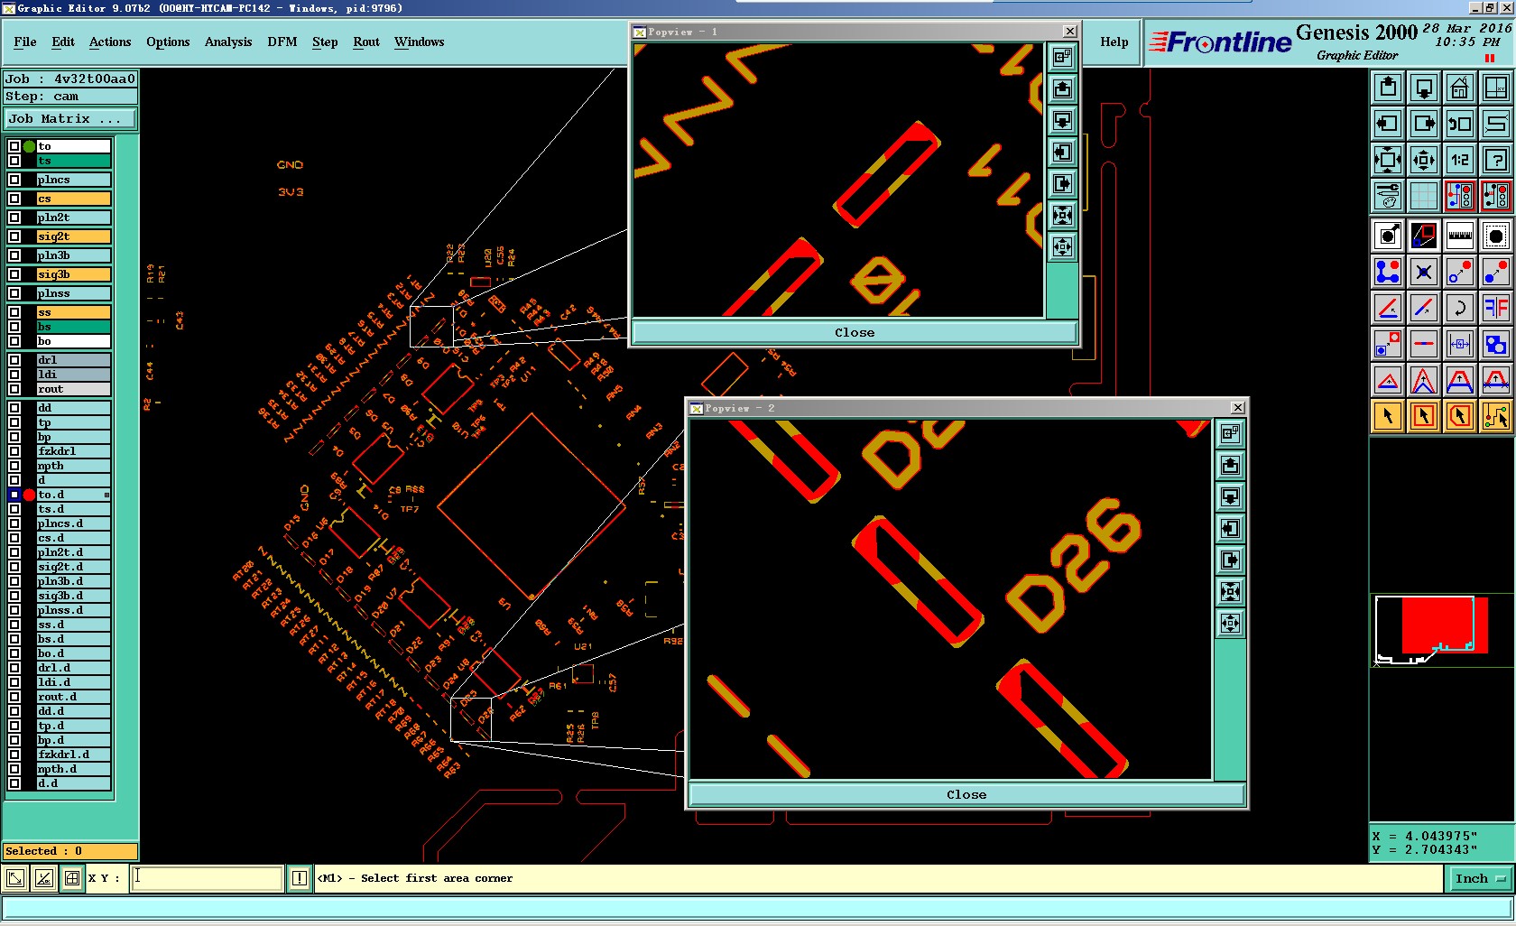
Task: Select the net selection arrow tool
Action: 1496,416
